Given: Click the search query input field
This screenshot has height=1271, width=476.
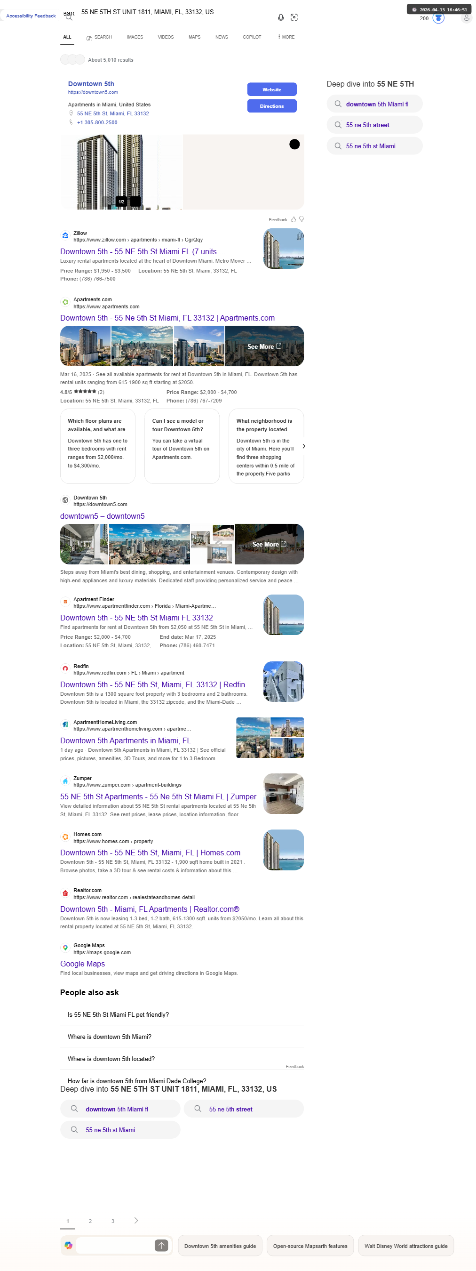Looking at the screenshot, I should pyautogui.click(x=175, y=12).
